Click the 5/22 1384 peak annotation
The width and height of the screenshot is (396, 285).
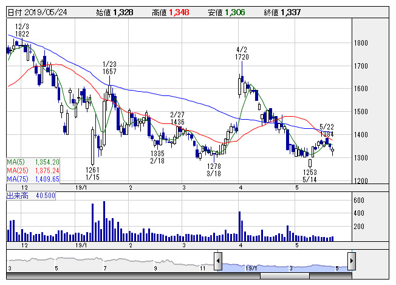(327, 131)
